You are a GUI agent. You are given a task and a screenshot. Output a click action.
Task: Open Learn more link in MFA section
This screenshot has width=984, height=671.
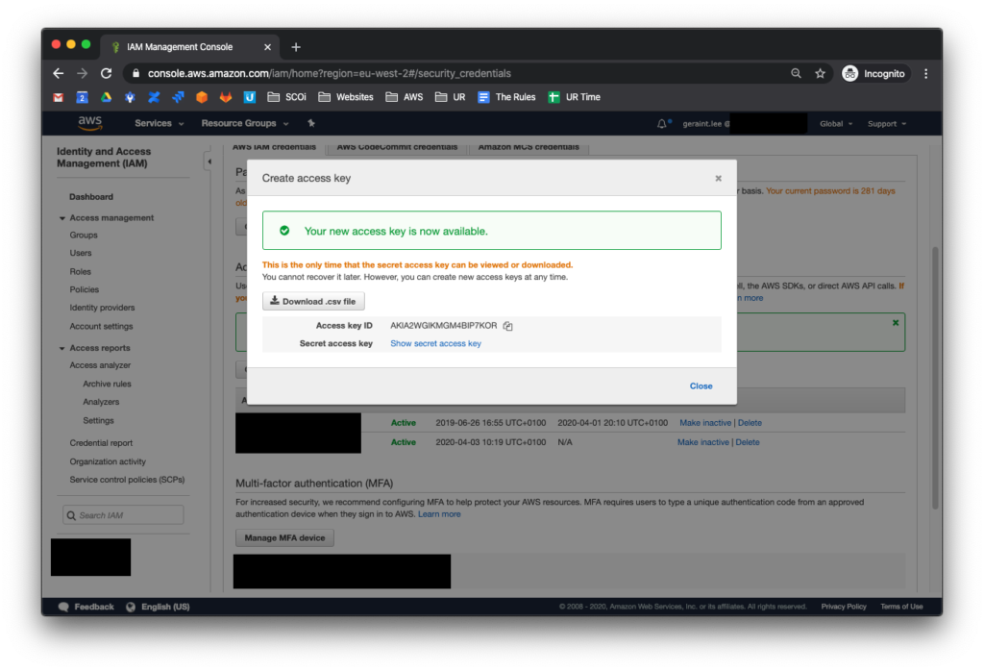click(x=439, y=514)
